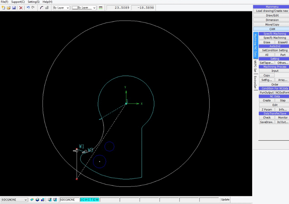Open the File(F) menu
This screenshot has height=204, width=289.
(x=4, y=2)
